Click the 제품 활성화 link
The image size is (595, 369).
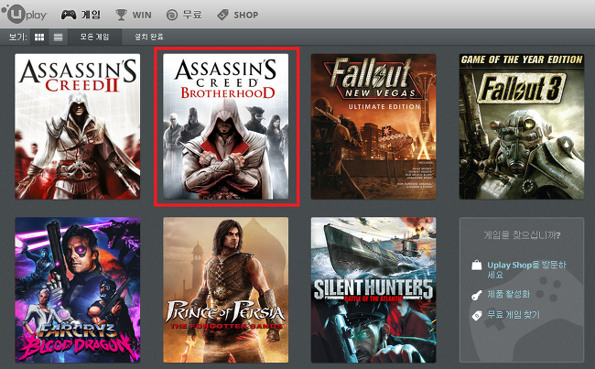coord(508,294)
